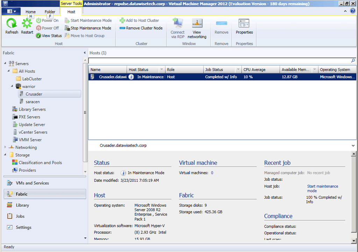Click the View Status green check icon

38,36
